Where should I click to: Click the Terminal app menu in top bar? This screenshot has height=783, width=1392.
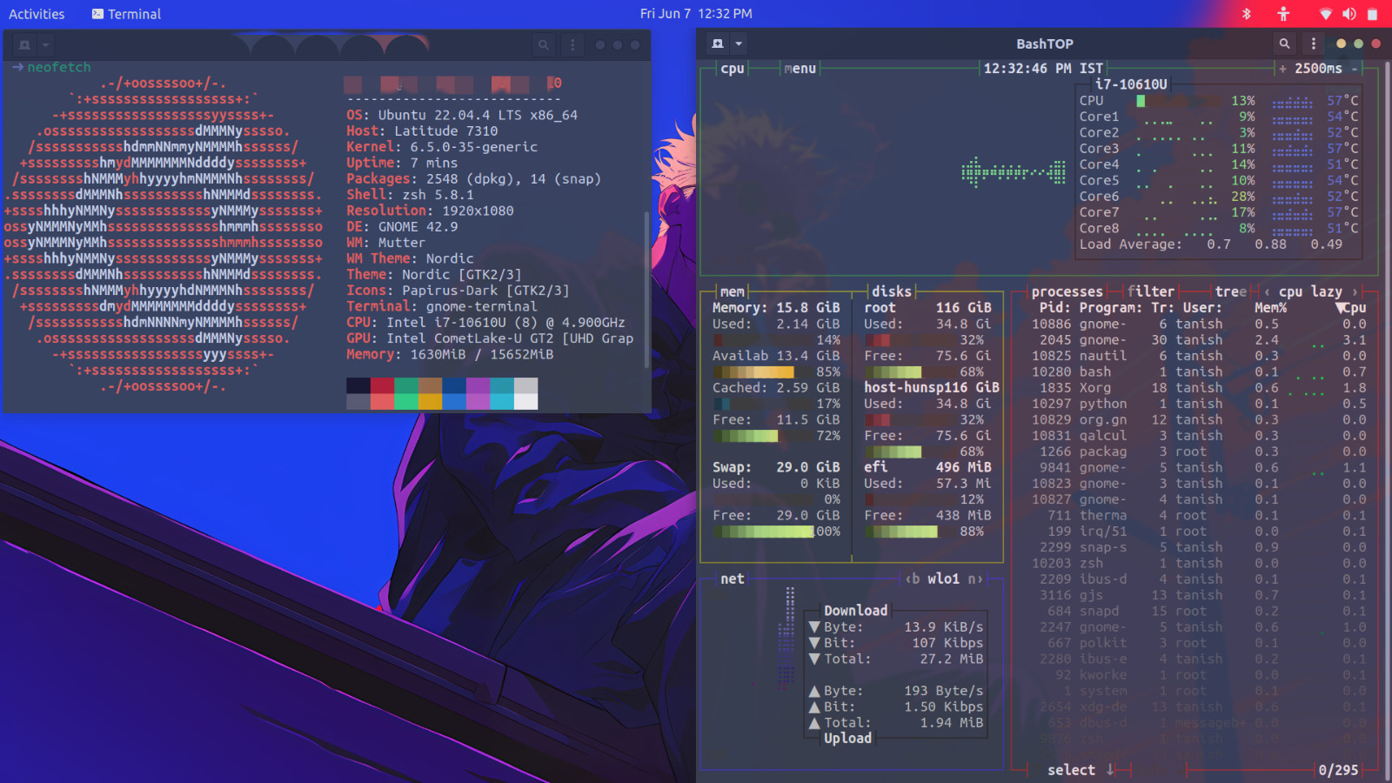pos(126,14)
